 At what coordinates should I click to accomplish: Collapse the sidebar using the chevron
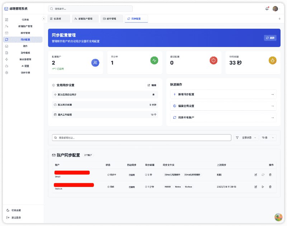tap(44, 18)
